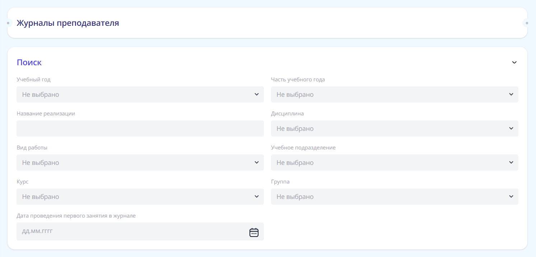Click the small dot at header's right edge

tap(527, 23)
